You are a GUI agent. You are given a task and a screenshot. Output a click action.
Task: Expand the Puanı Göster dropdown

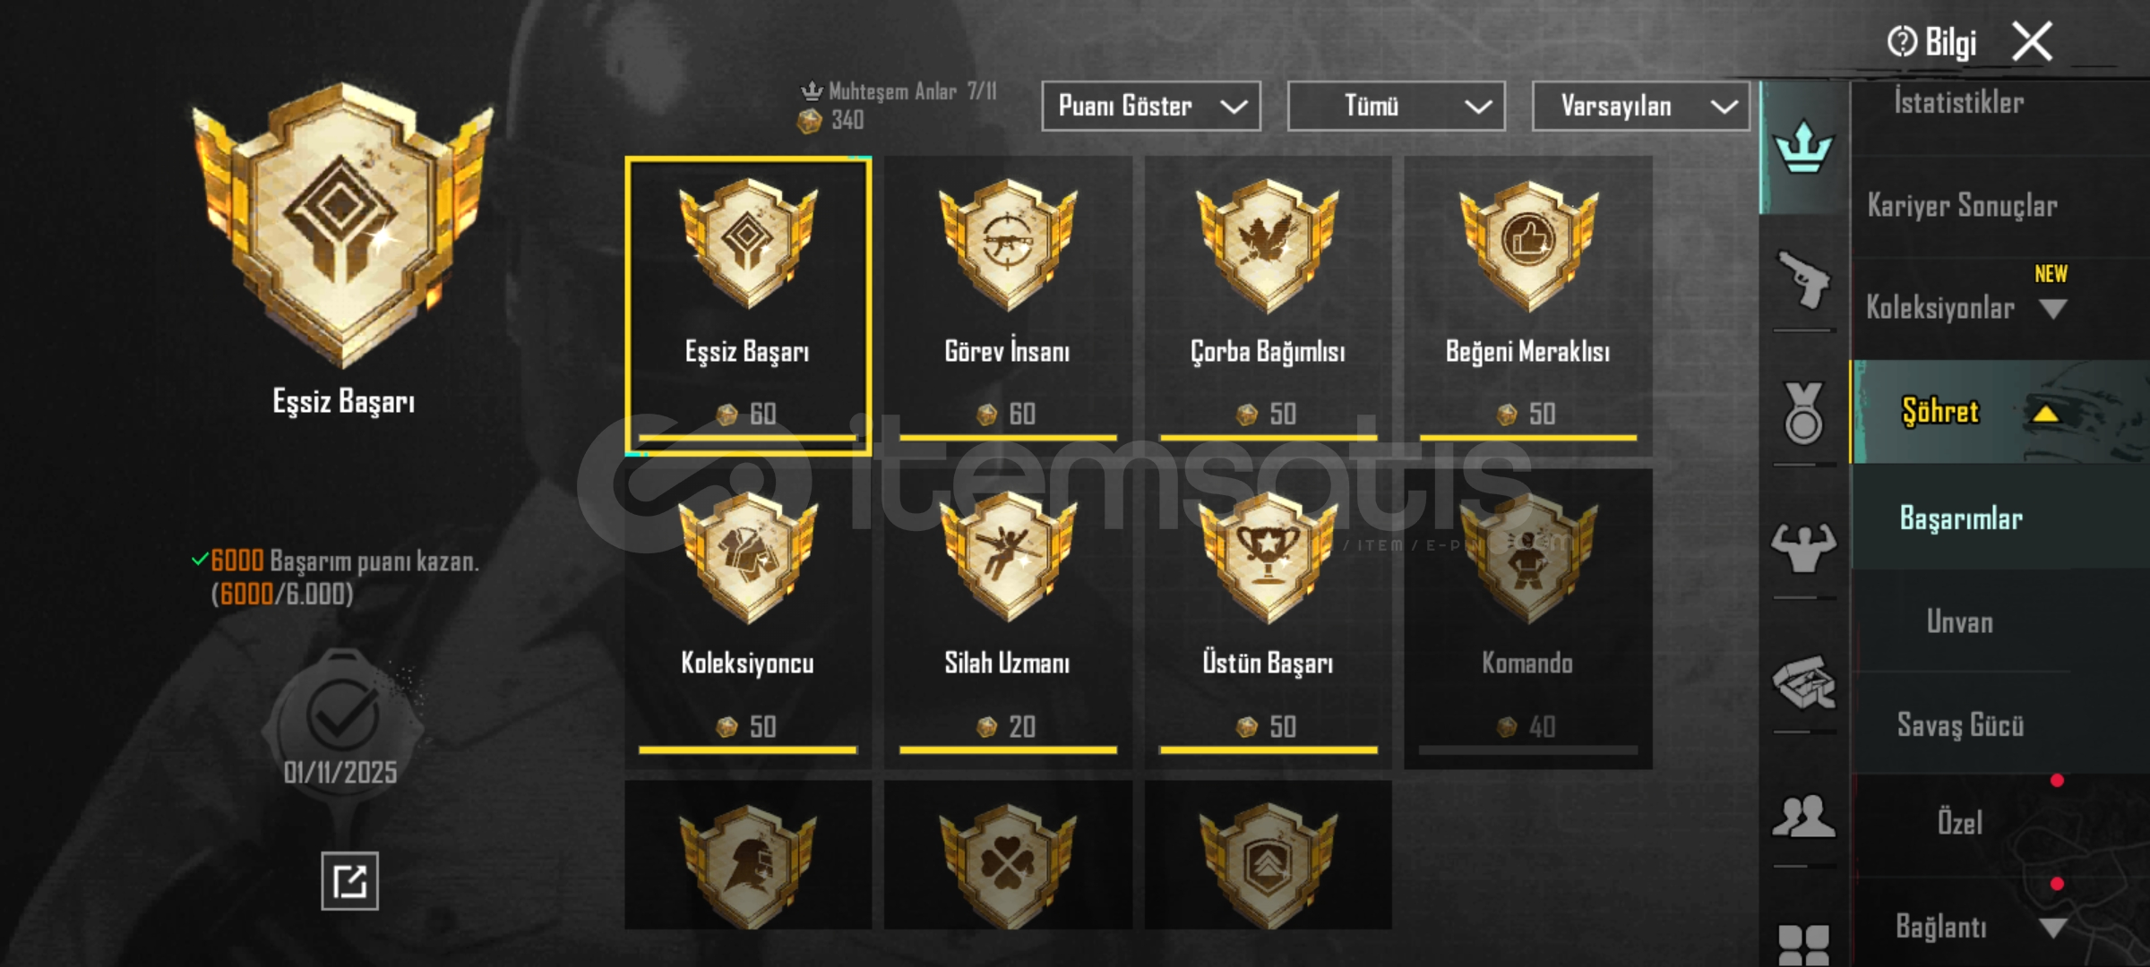(1151, 107)
